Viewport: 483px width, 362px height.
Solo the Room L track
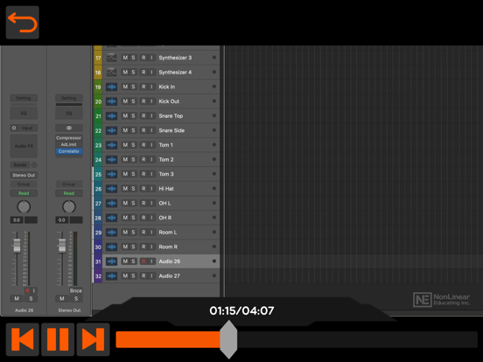coord(133,233)
